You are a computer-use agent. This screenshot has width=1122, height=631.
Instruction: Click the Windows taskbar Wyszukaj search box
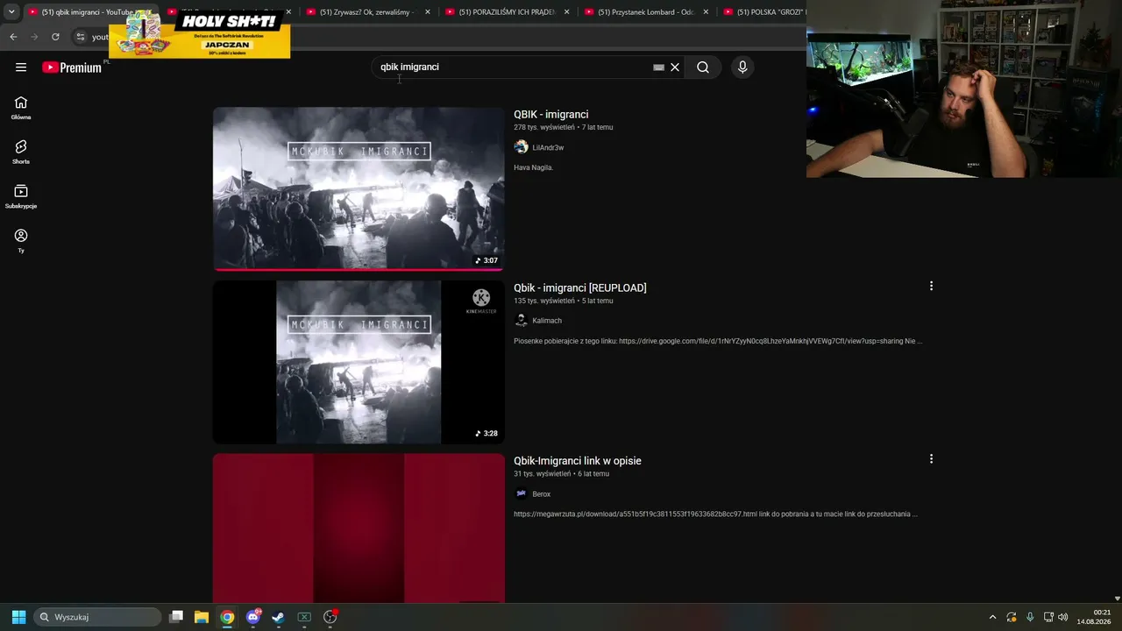[97, 617]
